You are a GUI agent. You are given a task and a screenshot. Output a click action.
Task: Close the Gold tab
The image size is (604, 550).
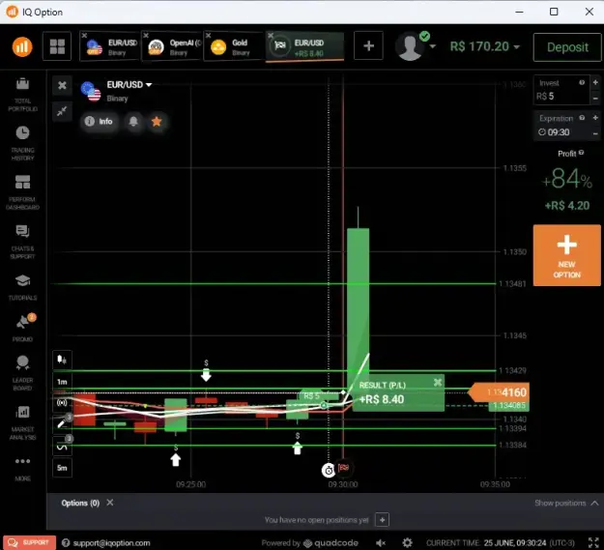(209, 36)
